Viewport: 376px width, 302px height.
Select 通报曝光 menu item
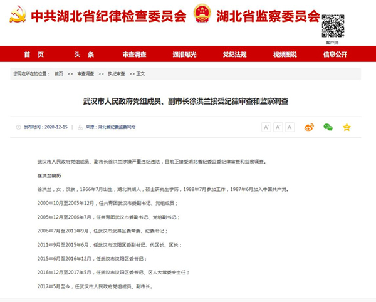click(184, 55)
